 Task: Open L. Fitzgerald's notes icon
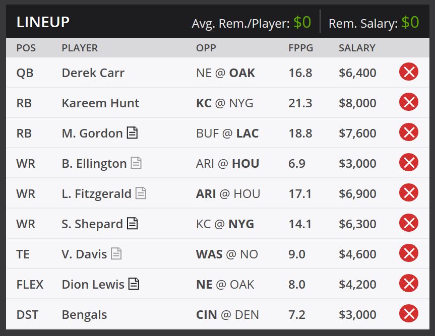141,193
